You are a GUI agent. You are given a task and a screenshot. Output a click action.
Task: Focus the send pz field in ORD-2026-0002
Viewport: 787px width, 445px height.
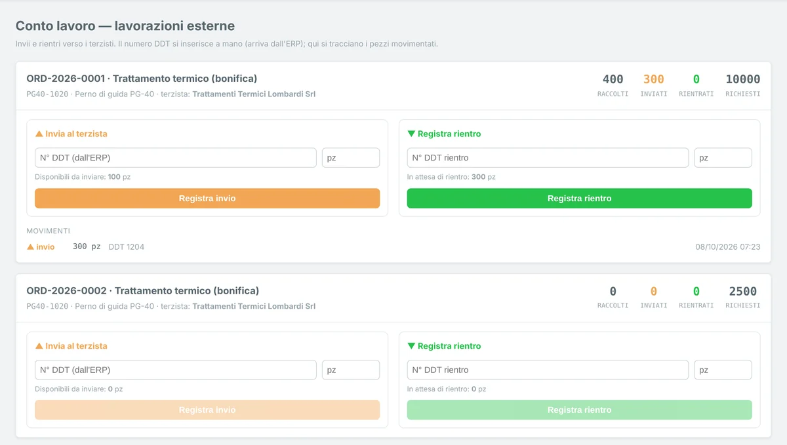[x=351, y=370]
